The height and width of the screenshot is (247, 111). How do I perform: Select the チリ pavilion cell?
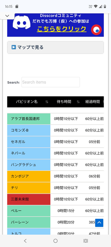tap(29, 188)
